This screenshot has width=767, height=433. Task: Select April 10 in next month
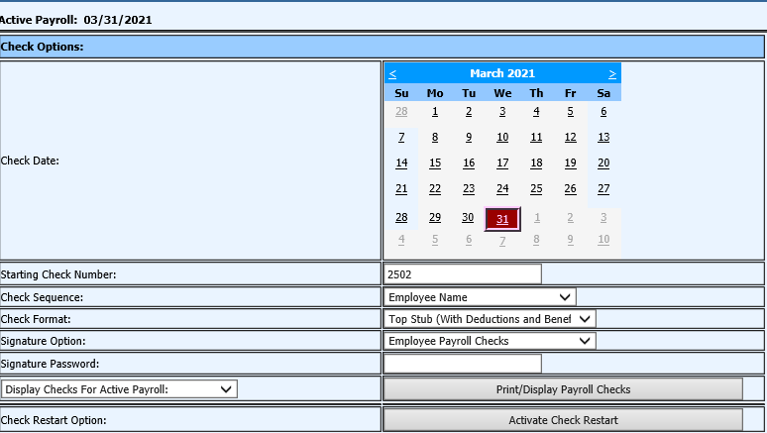(x=603, y=240)
